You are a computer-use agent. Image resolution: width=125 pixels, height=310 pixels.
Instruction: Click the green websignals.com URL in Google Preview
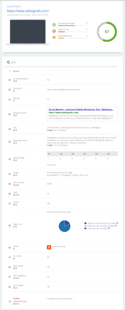pyautogui.click(x=64, y=112)
